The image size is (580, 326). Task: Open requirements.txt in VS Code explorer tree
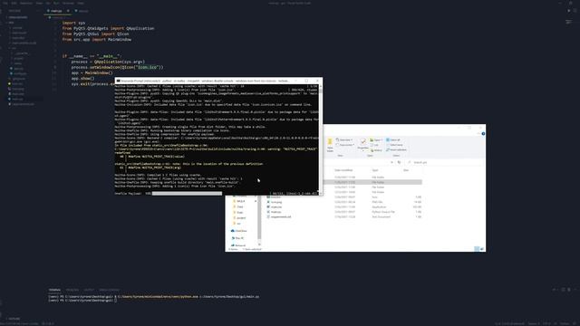[23, 104]
